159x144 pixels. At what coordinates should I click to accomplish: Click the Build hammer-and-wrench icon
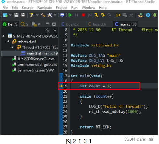coord(32,15)
